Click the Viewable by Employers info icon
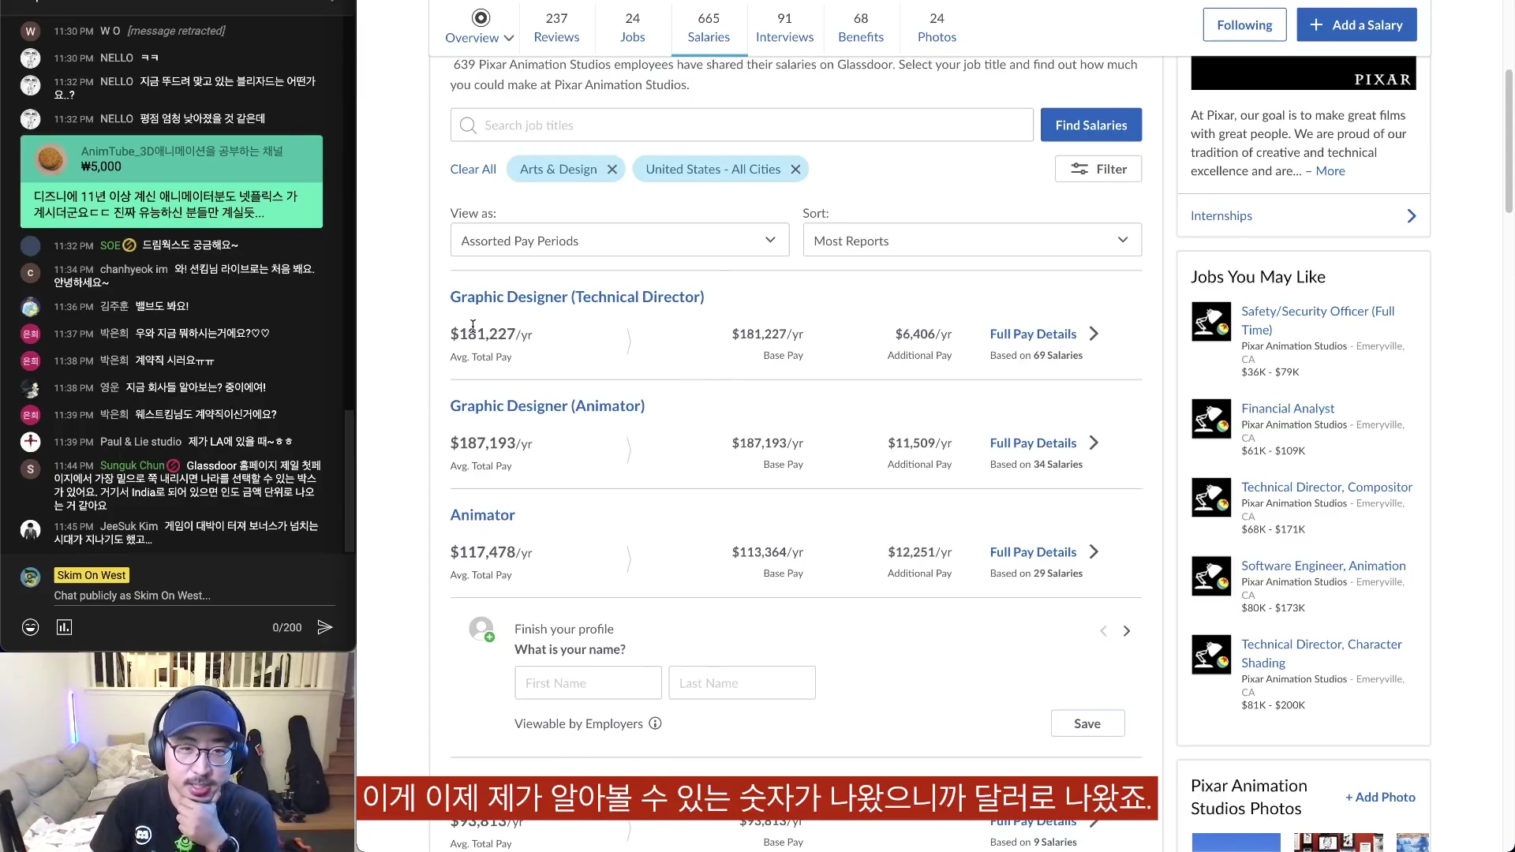This screenshot has width=1515, height=852. 655,723
